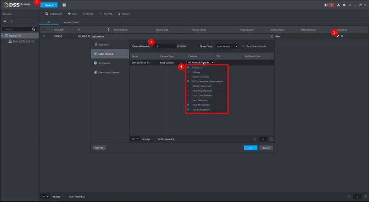Click the pencil edit icon in Operation column

point(338,36)
